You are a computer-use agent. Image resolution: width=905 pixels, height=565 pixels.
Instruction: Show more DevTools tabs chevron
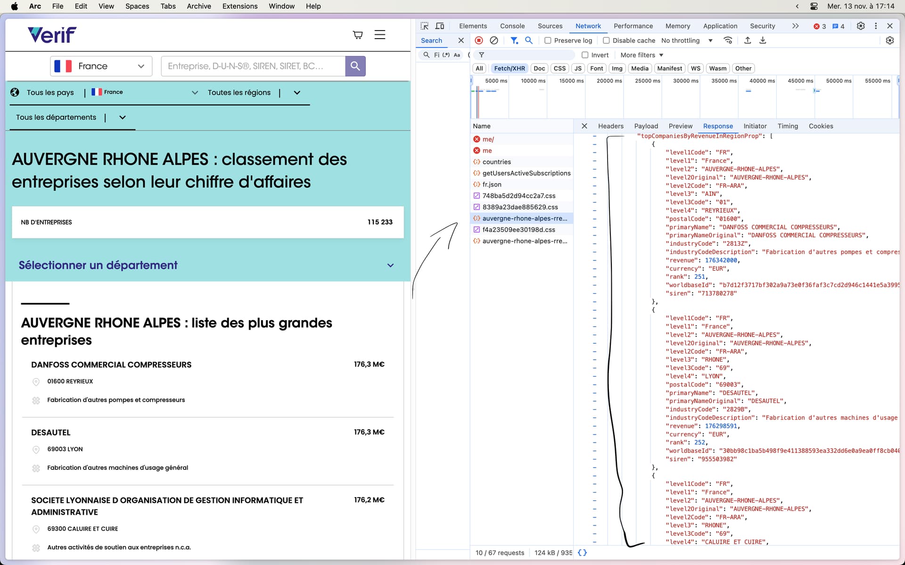796,26
